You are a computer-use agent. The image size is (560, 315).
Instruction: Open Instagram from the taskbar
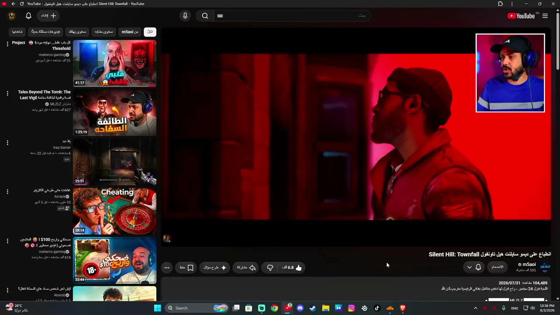(351, 308)
